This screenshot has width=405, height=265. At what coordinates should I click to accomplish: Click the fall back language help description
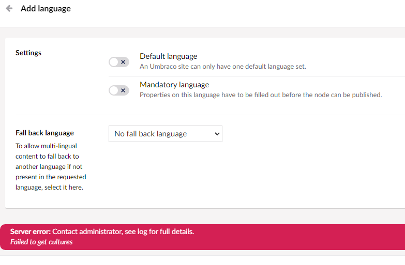[x=51, y=167]
